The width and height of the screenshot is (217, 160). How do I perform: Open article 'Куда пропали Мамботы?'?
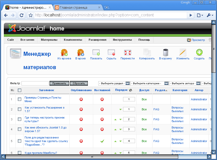coord(41,153)
